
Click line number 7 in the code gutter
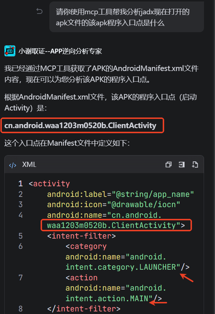[20, 277]
